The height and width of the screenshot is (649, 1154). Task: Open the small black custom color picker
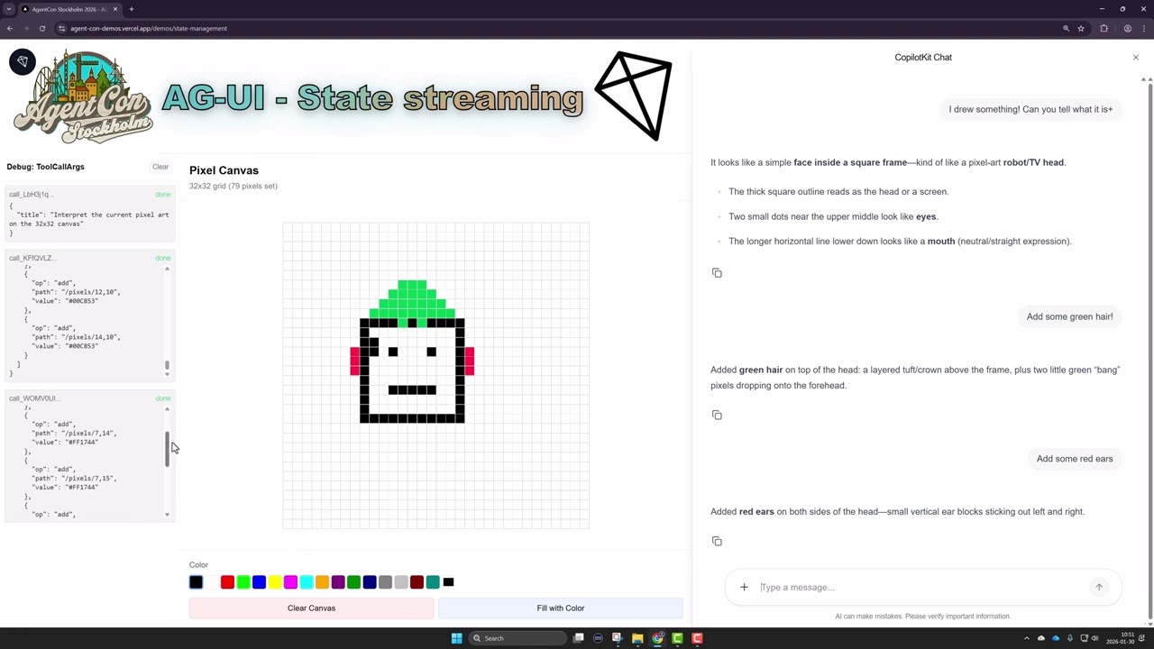point(448,582)
